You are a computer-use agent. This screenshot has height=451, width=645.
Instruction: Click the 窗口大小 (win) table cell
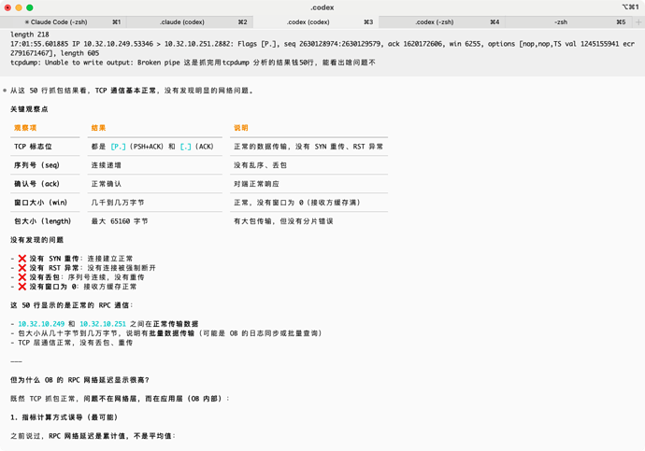pos(41,203)
